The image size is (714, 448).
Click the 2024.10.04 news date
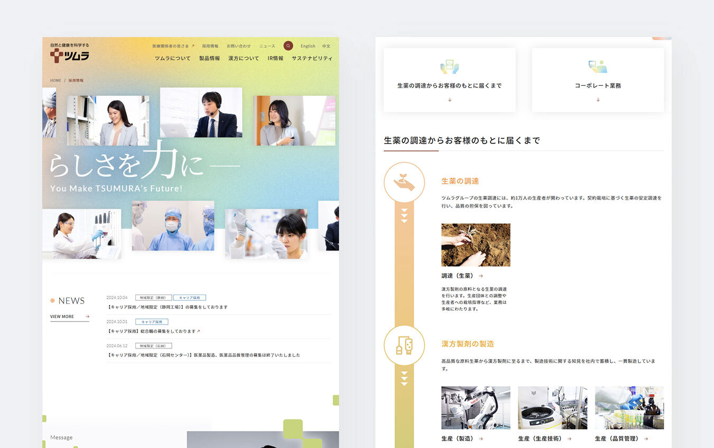click(x=117, y=298)
